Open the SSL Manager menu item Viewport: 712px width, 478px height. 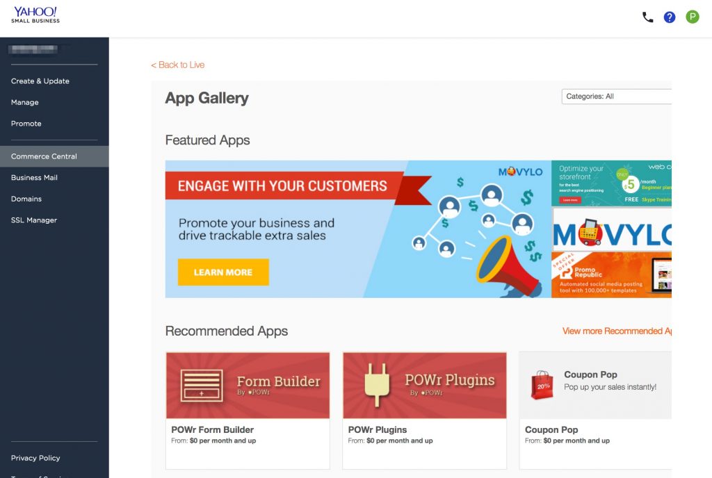pos(34,220)
